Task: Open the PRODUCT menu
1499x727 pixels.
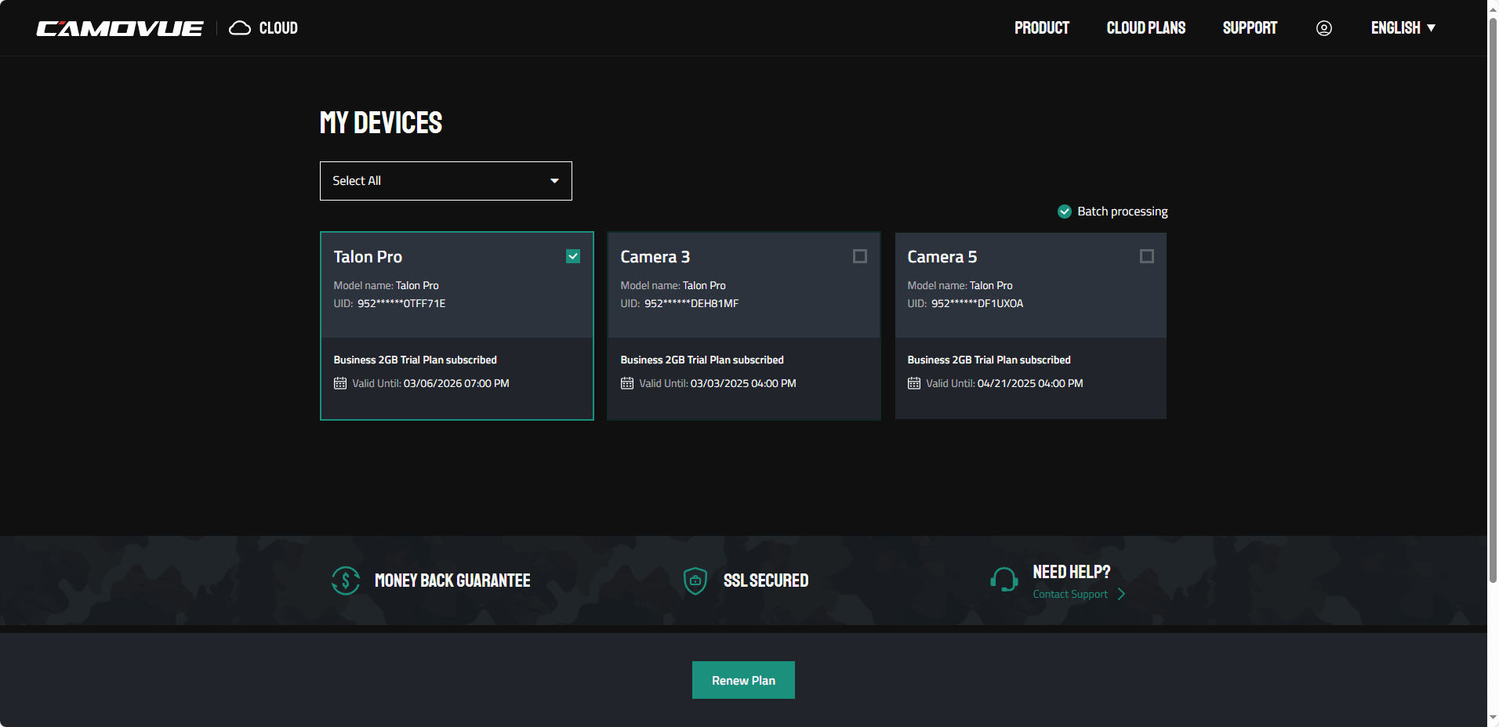Action: pos(1042,28)
